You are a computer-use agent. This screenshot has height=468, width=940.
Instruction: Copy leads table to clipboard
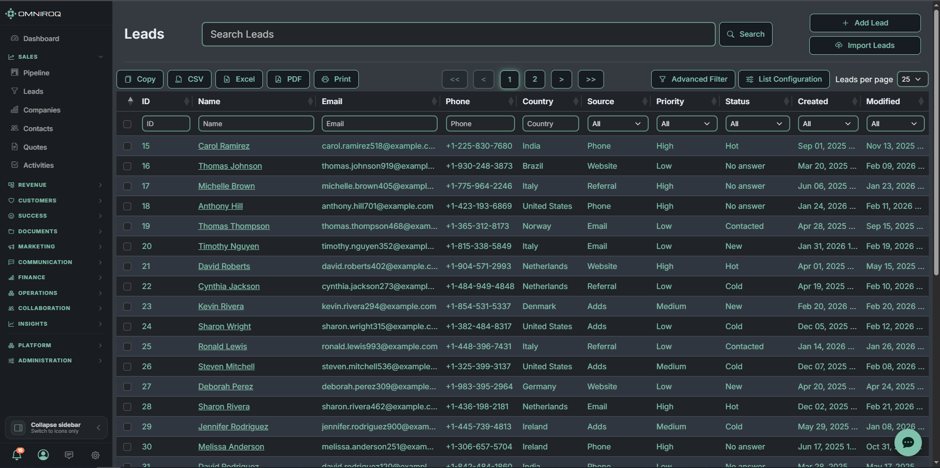point(140,79)
